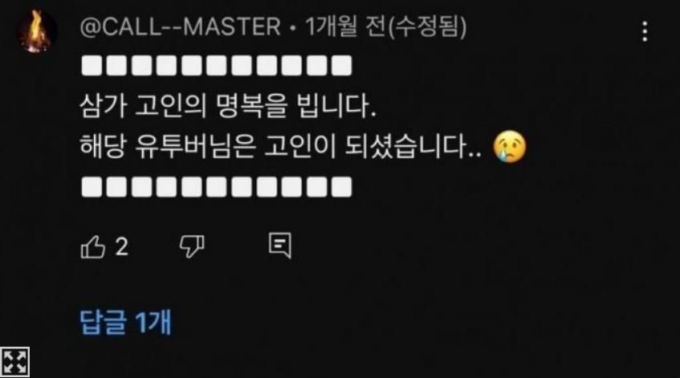Open the @CALL--MASTER channel link
680x378 pixels.
tap(181, 26)
